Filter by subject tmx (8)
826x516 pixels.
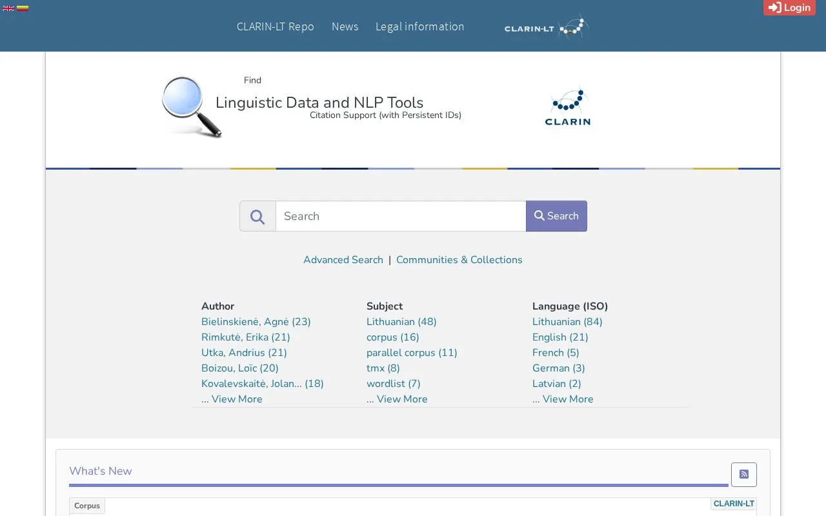(383, 368)
